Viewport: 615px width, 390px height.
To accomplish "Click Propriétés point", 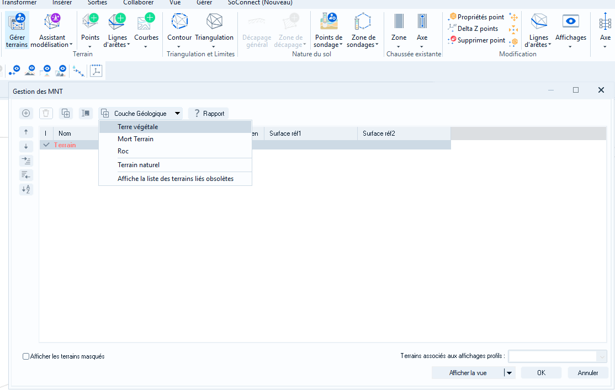I will tap(476, 17).
